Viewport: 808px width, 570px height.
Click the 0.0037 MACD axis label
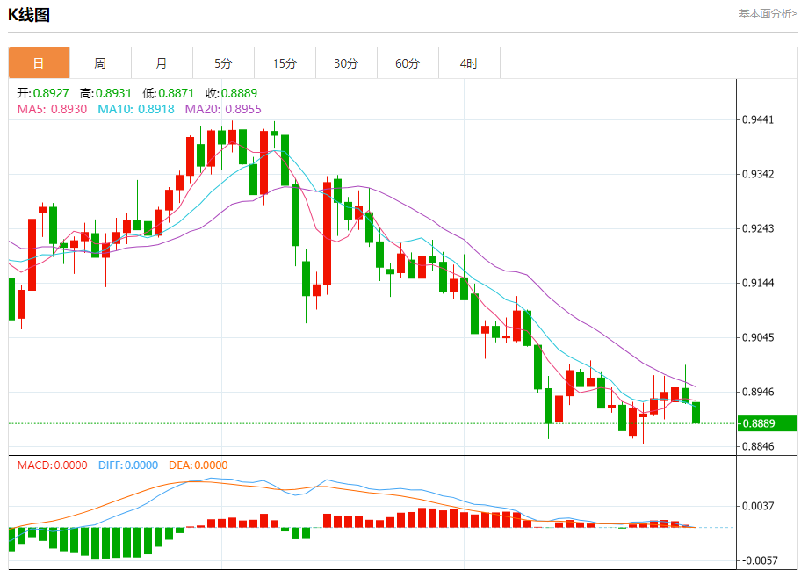click(x=757, y=506)
